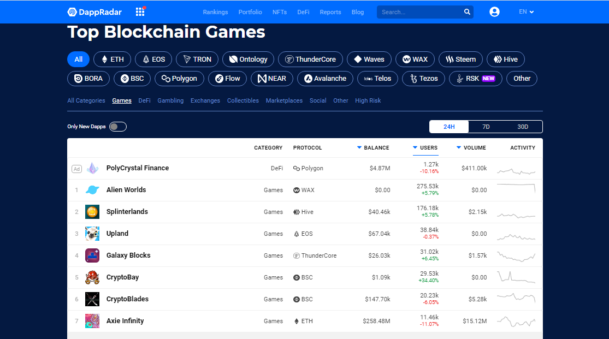Switch to the Exchanges category tab
609x339 pixels.
coord(205,100)
